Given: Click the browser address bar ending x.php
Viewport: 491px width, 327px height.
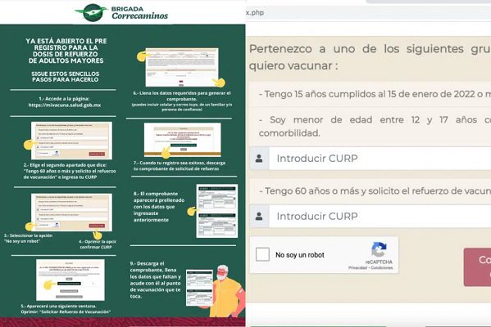Looking at the screenshot, I should (x=368, y=13).
